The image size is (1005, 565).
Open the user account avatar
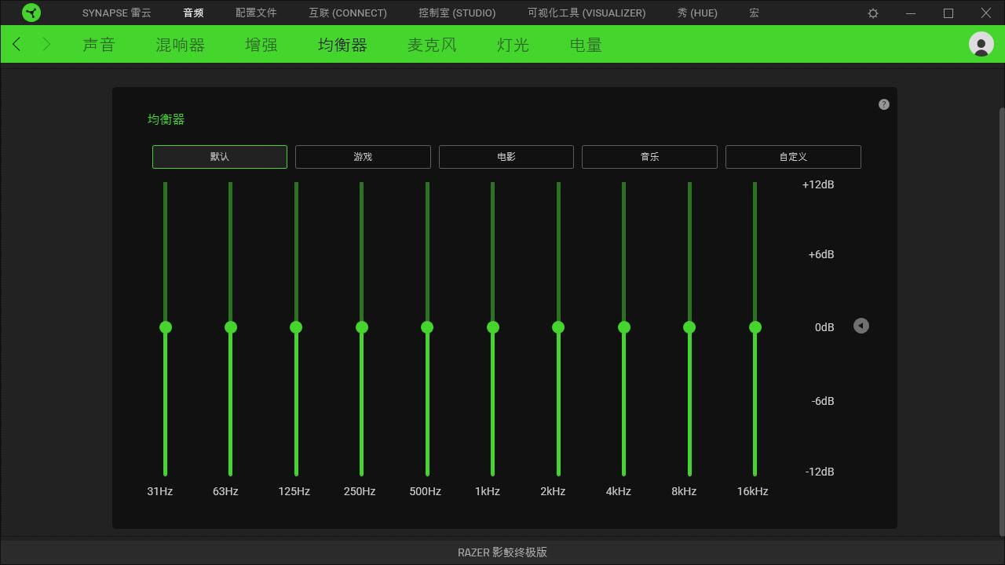[x=981, y=44]
